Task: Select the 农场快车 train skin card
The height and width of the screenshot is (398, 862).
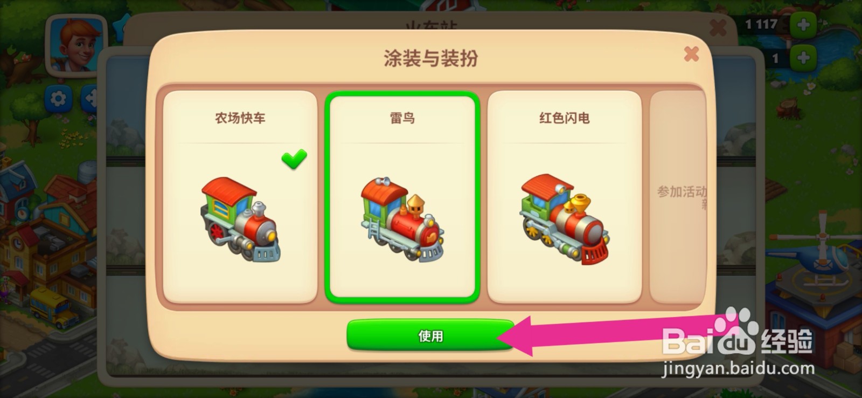Action: pyautogui.click(x=240, y=197)
